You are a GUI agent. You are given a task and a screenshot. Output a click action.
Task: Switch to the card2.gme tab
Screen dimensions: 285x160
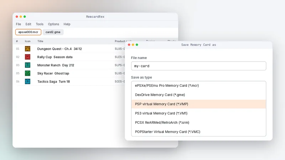53,32
